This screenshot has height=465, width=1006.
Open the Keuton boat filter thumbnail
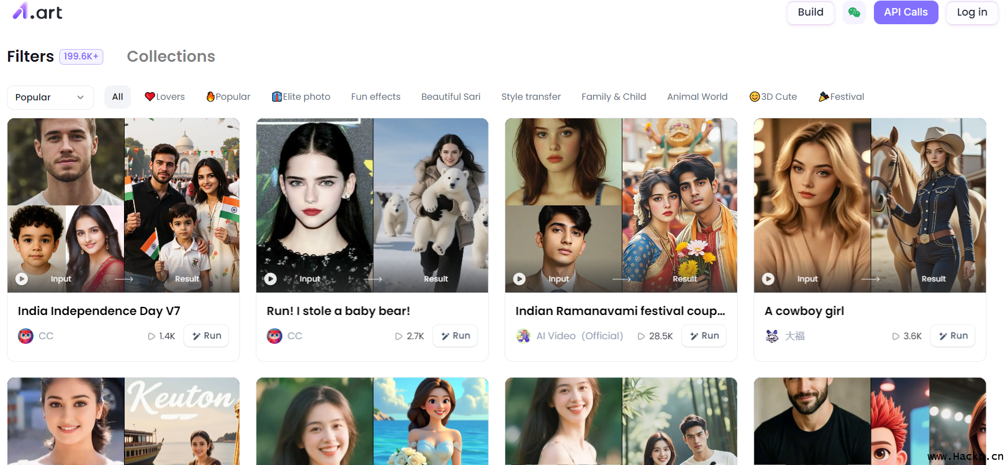click(123, 421)
